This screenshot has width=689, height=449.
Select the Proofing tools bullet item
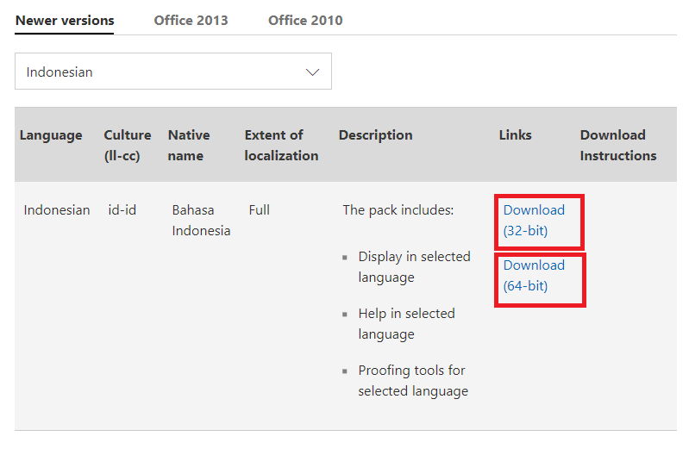click(x=413, y=381)
